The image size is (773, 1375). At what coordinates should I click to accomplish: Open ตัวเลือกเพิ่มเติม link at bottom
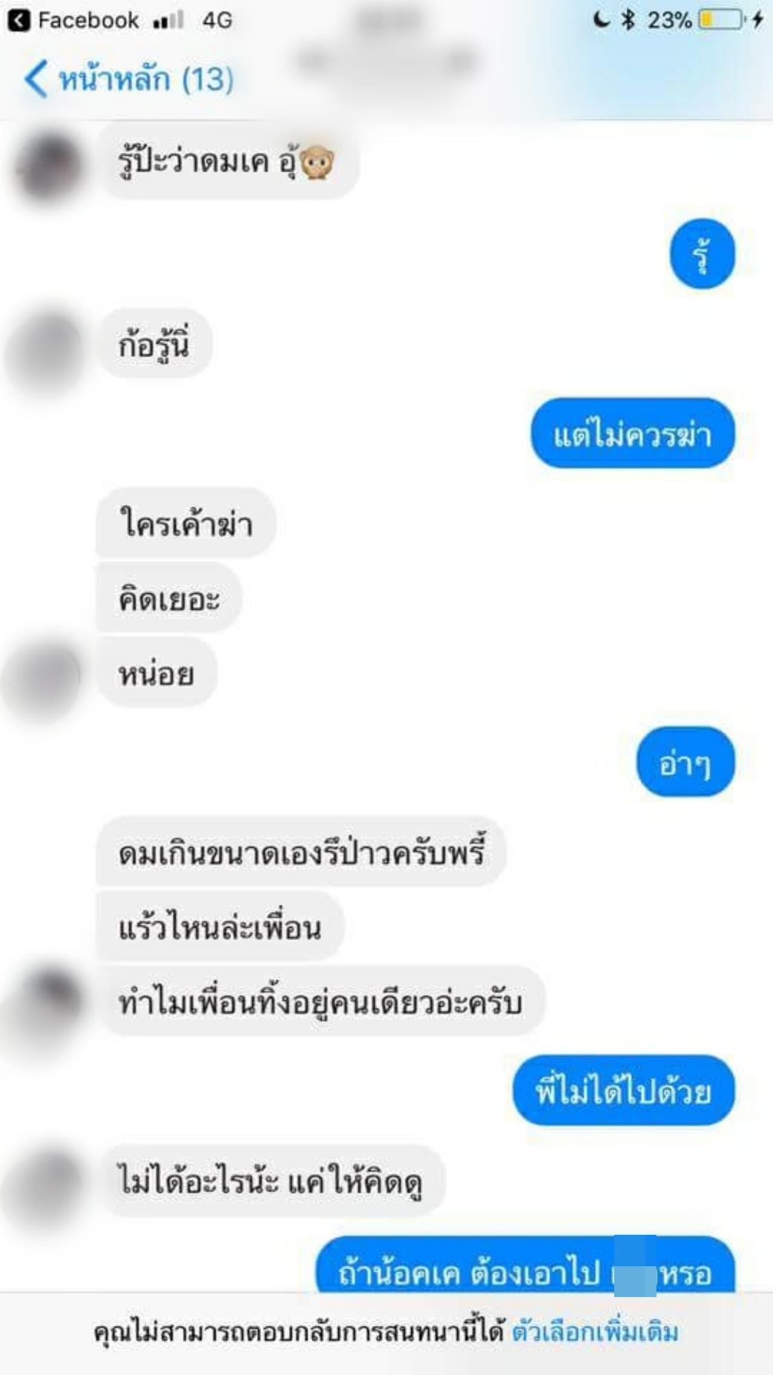[x=595, y=1332]
